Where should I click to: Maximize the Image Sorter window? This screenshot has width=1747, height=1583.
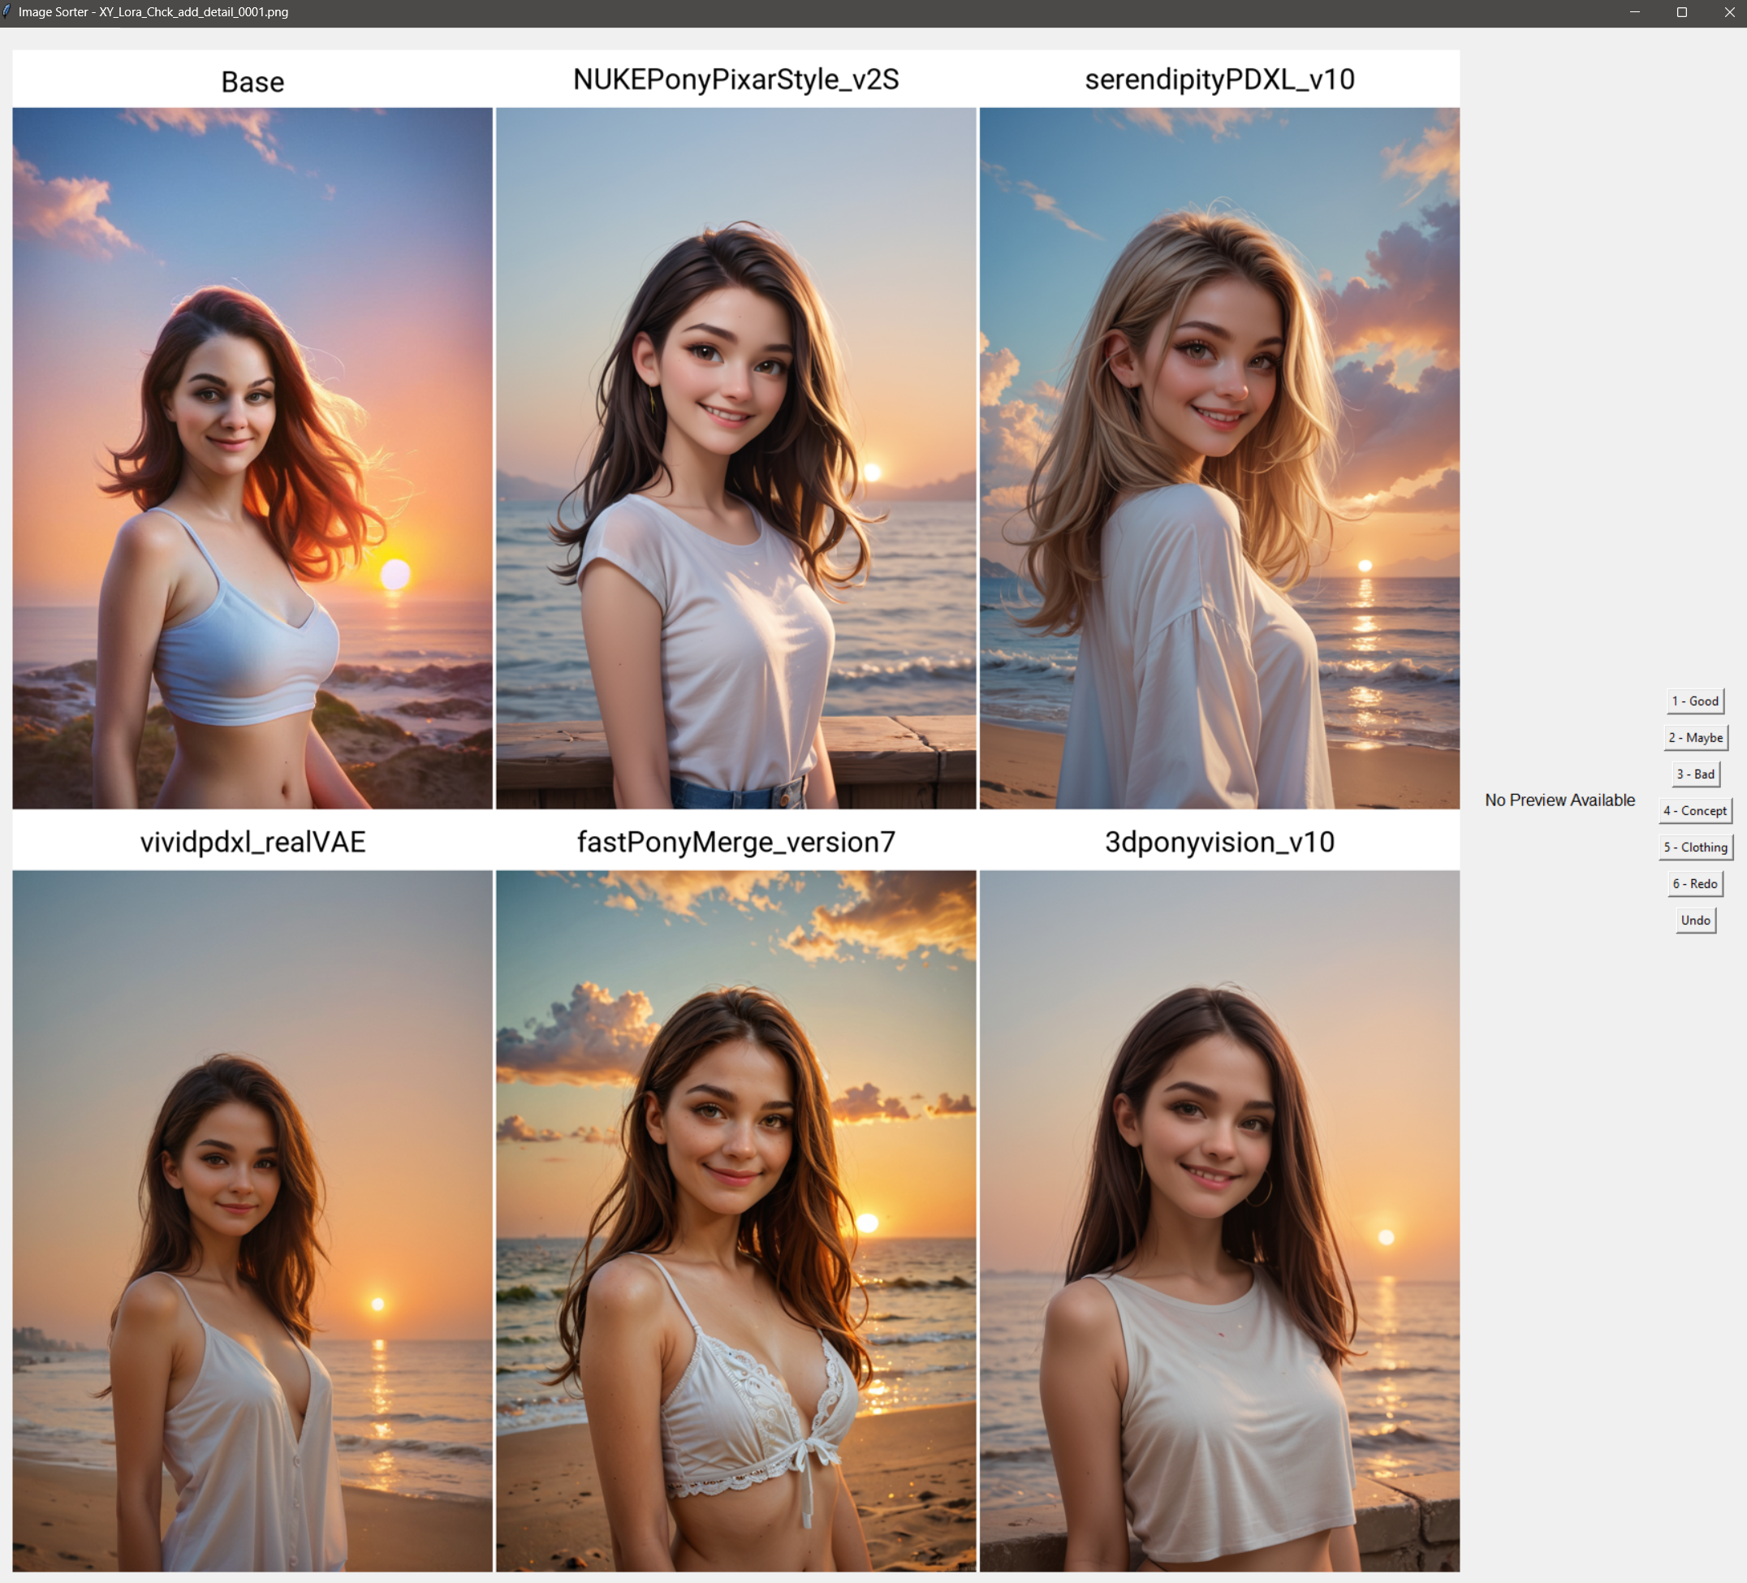pos(1681,12)
